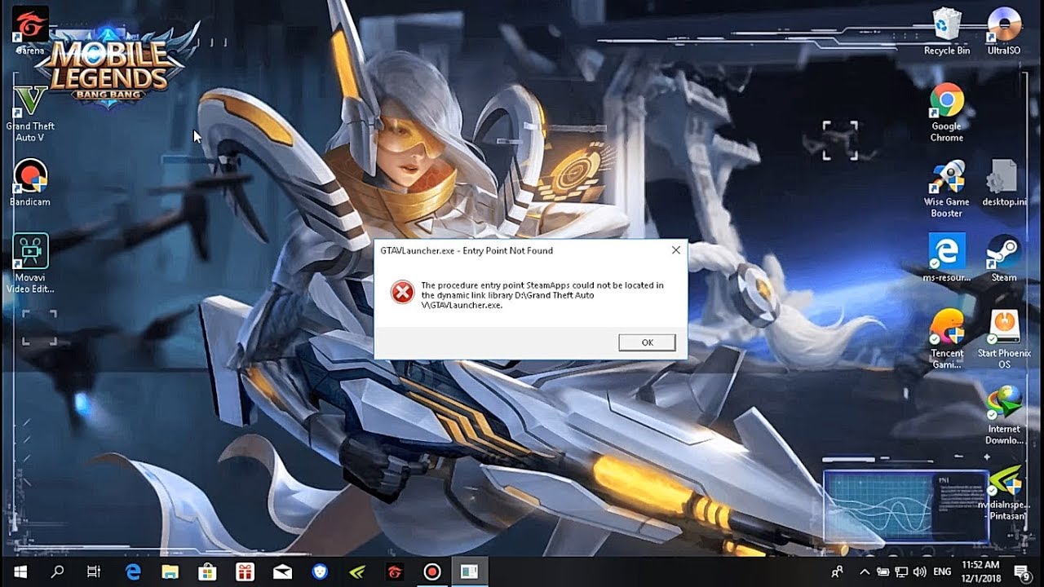1044x587 pixels.
Task: Open the Windows Start menu
Action: pyautogui.click(x=20, y=572)
